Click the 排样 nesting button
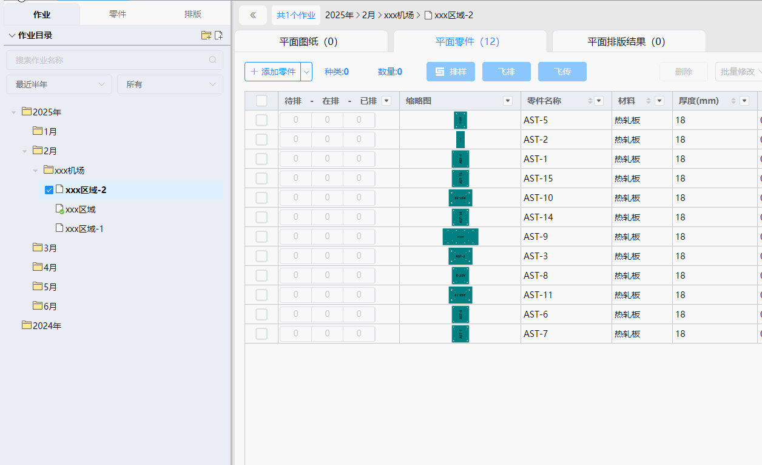 coord(451,72)
